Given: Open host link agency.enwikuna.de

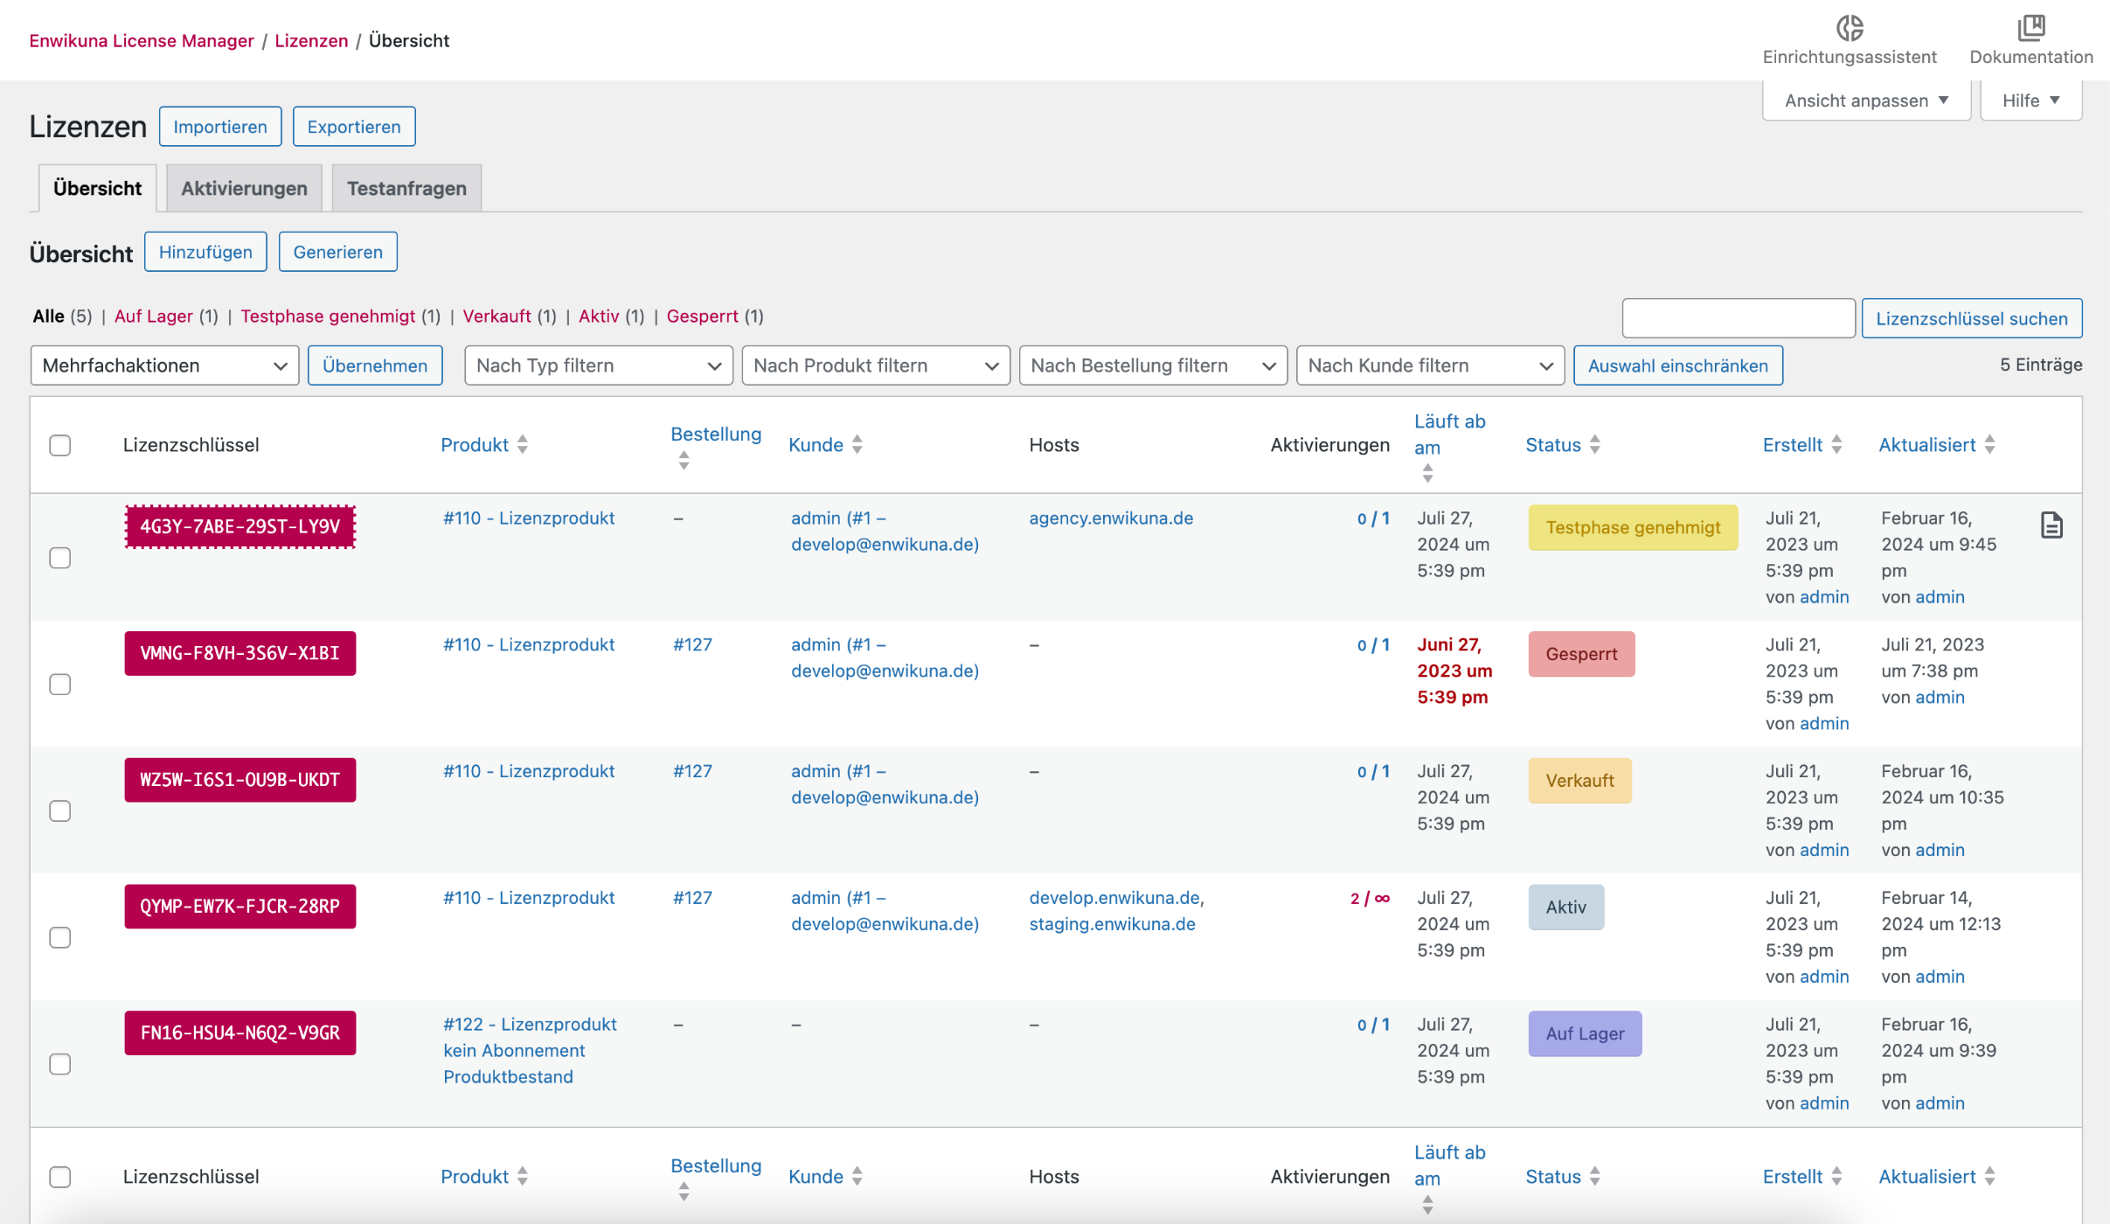Looking at the screenshot, I should point(1111,518).
